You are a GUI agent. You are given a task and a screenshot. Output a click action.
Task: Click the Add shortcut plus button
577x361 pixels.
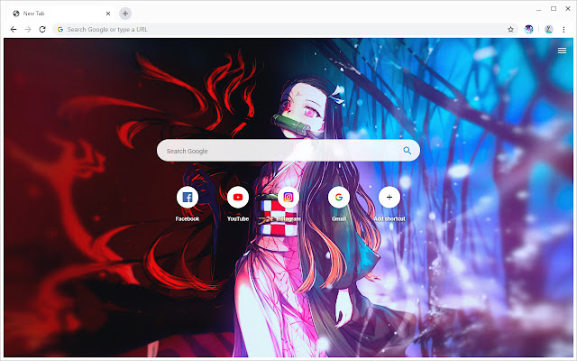point(389,198)
